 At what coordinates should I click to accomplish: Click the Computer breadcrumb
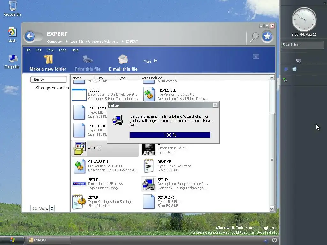pos(54,41)
